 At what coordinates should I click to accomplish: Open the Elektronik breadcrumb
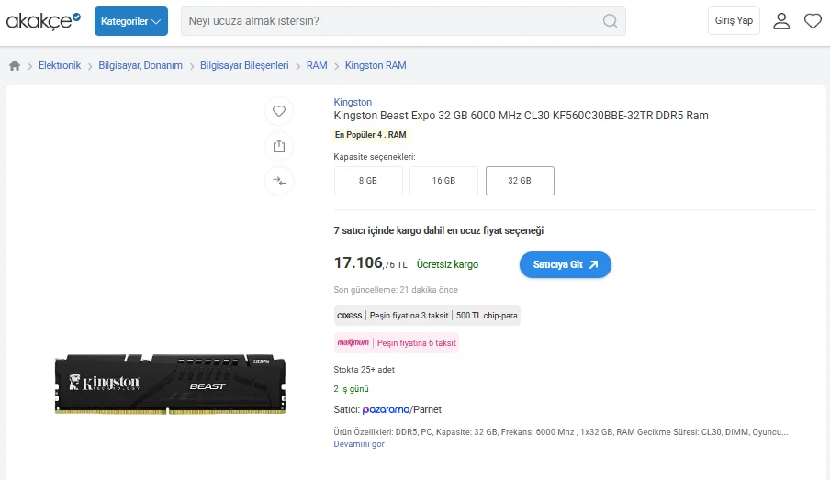pos(60,66)
